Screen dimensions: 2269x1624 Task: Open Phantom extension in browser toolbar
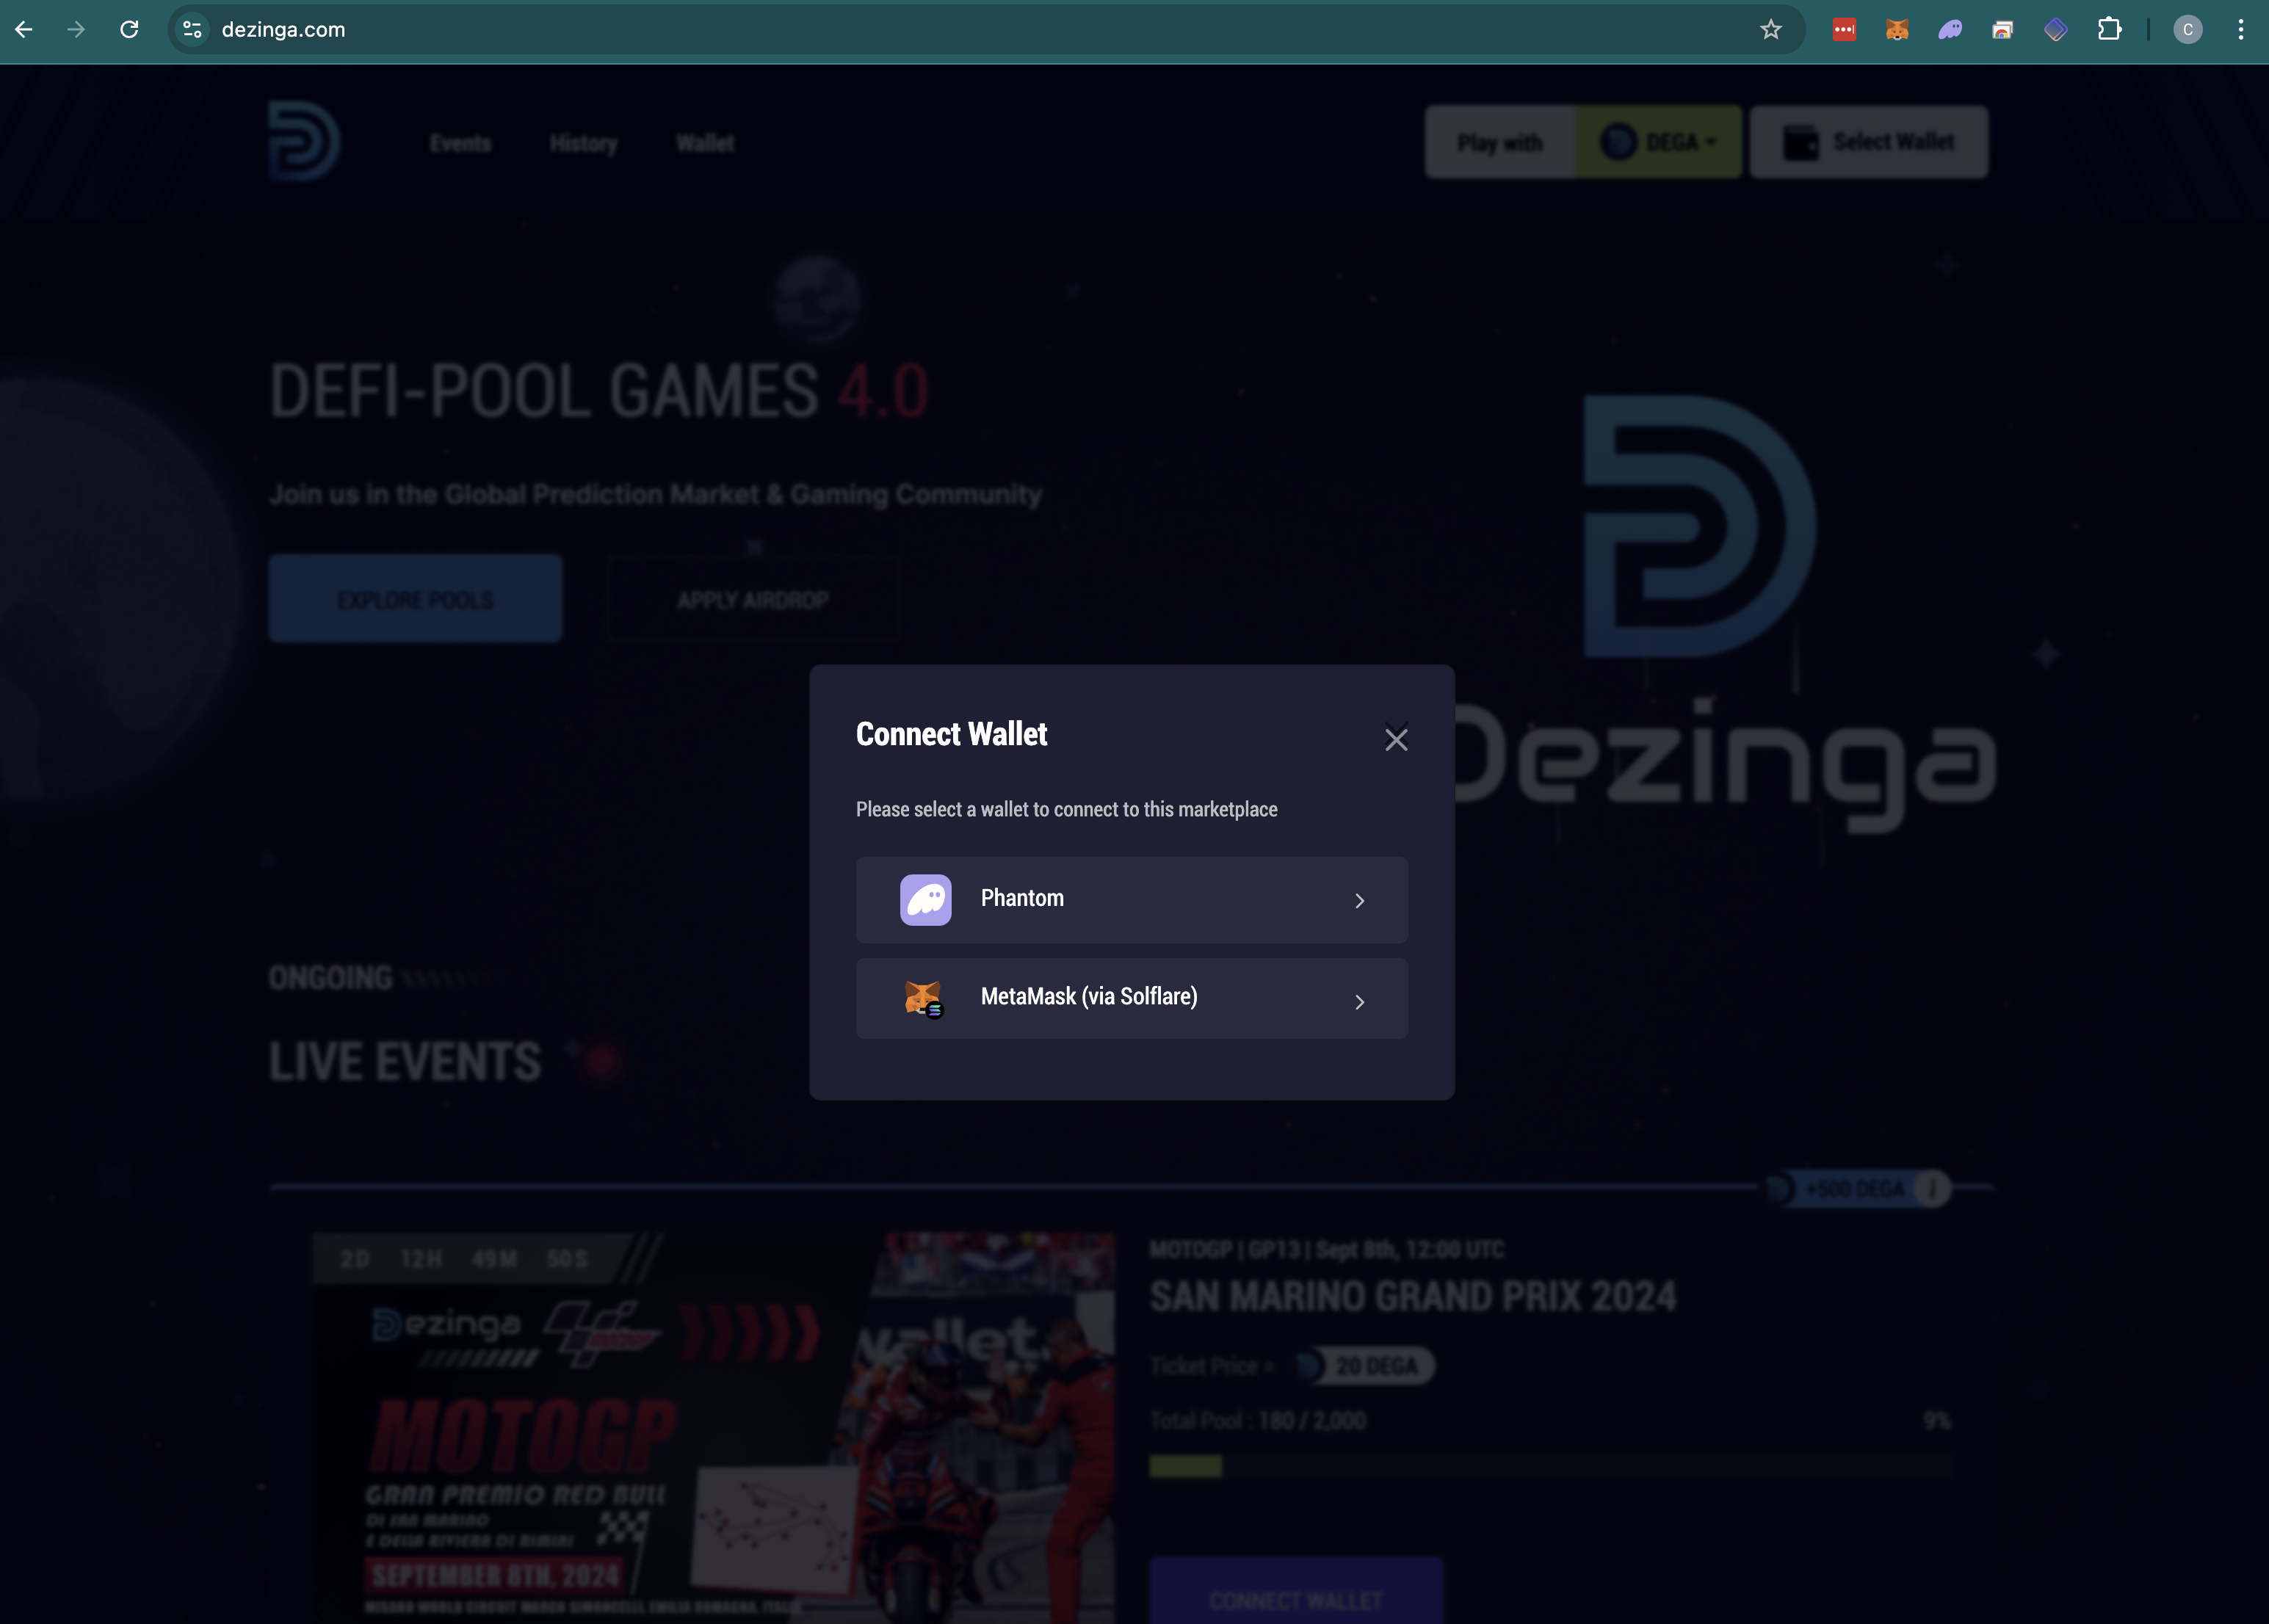1950,30
